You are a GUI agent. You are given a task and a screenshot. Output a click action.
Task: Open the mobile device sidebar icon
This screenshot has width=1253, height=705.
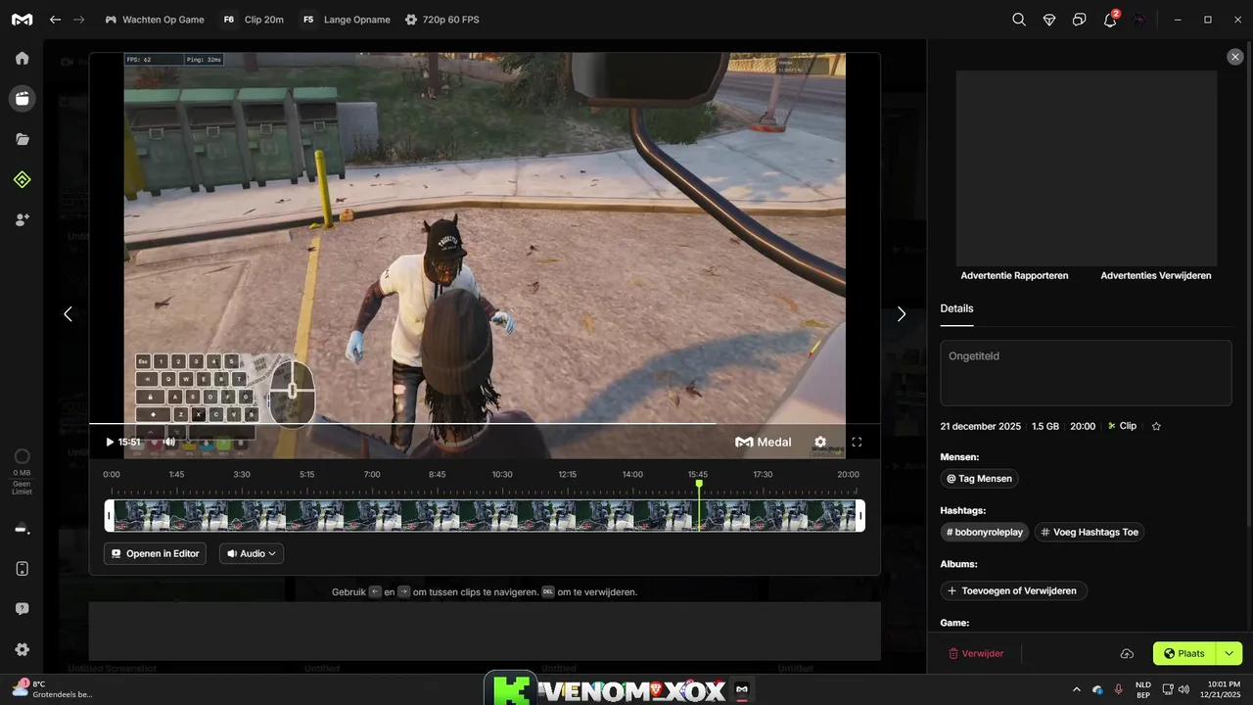coord(22,569)
